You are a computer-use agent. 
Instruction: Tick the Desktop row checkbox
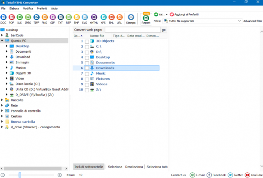pyautogui.click(x=87, y=57)
